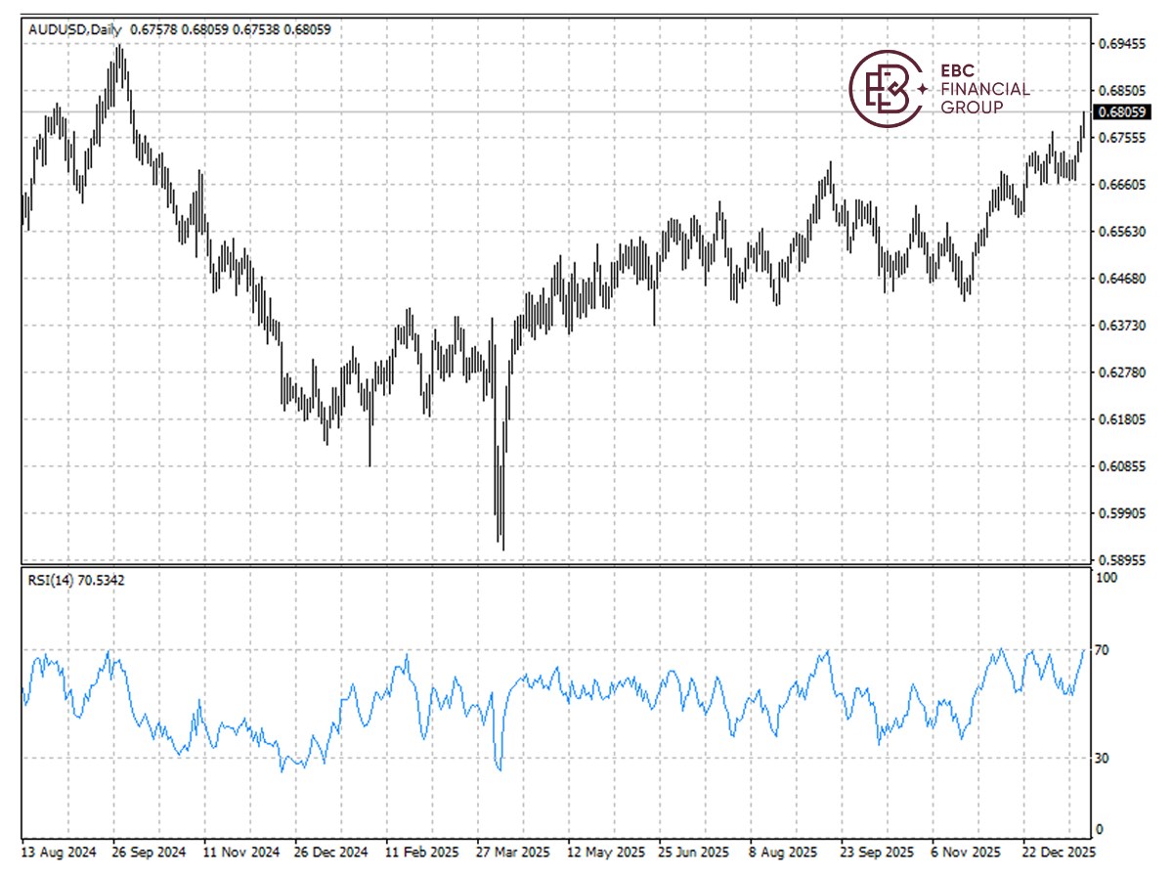
Task: Click the high price value 0.68059
Action: click(203, 29)
